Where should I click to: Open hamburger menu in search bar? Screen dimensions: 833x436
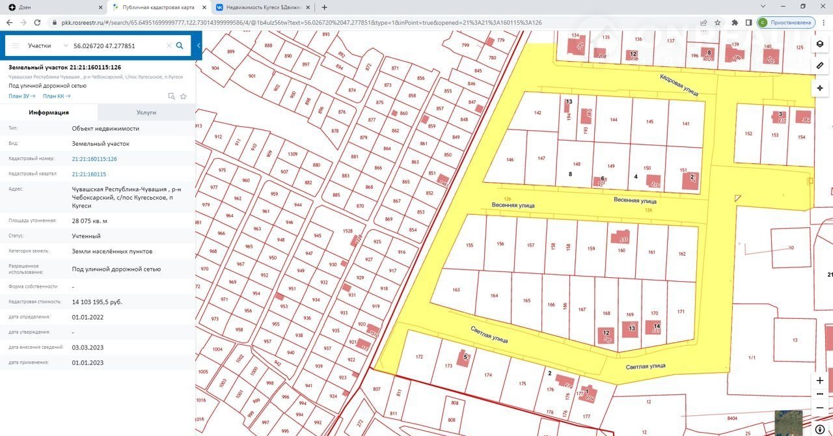(x=16, y=46)
